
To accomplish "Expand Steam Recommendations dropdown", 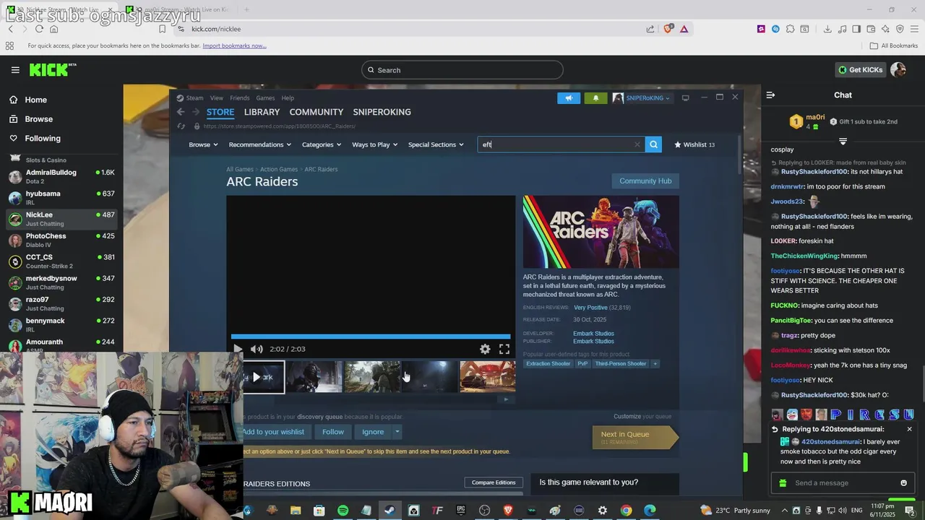I will pyautogui.click(x=259, y=144).
